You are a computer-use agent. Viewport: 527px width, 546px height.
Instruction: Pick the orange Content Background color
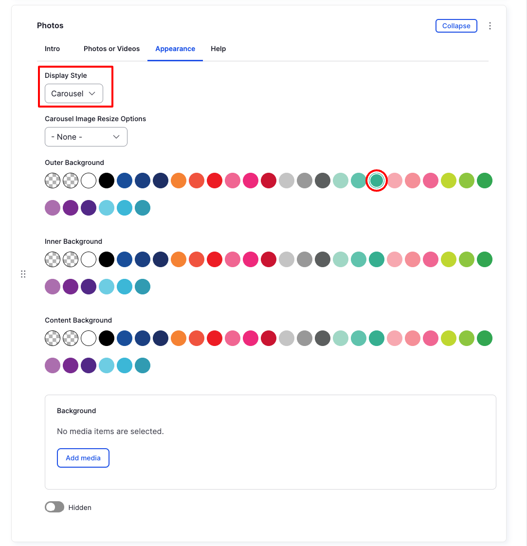pos(179,338)
